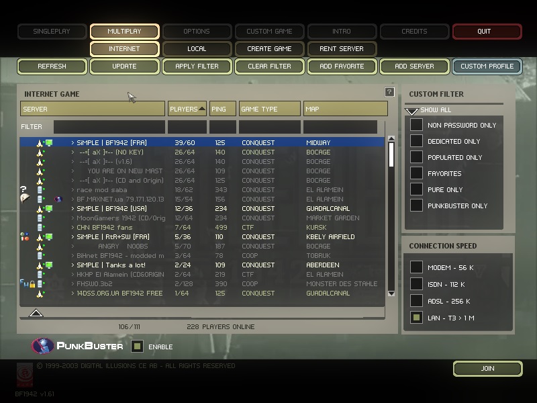Click the server tower icon on the HKHP El Alamein row
This screenshot has height=403, width=537.
coord(40,275)
